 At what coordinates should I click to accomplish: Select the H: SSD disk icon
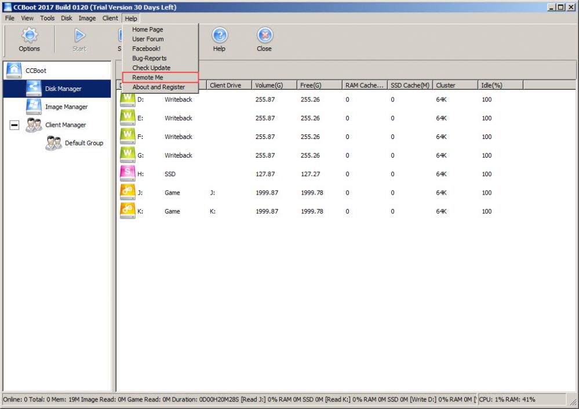pos(128,173)
